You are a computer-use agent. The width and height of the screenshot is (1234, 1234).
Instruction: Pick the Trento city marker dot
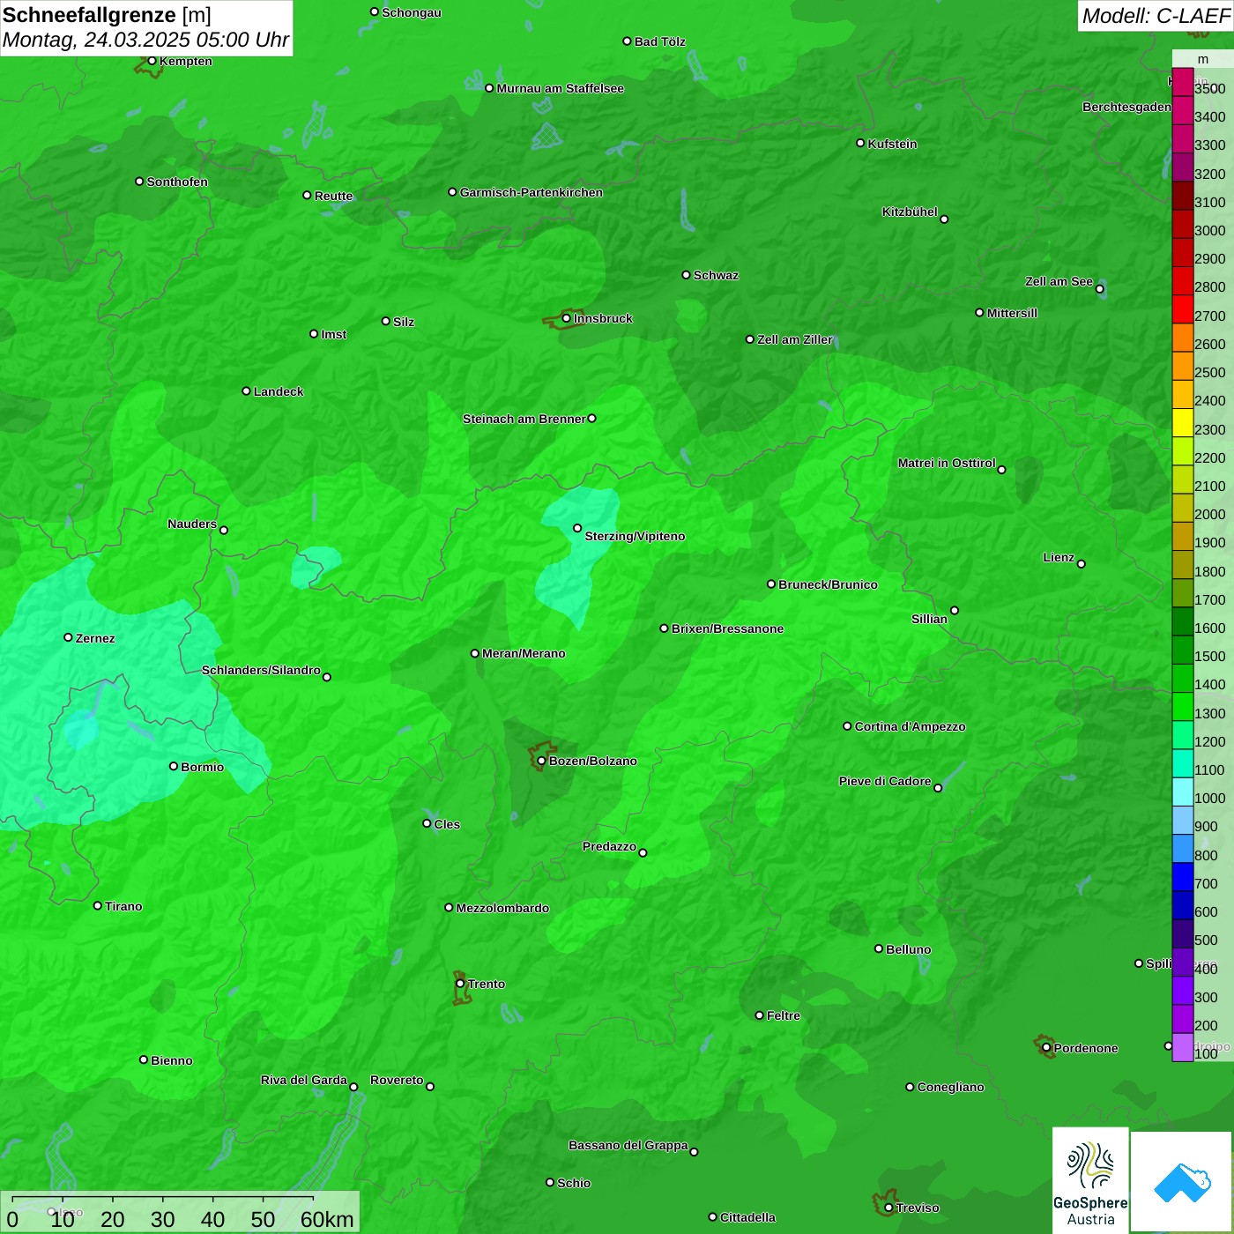tap(460, 984)
